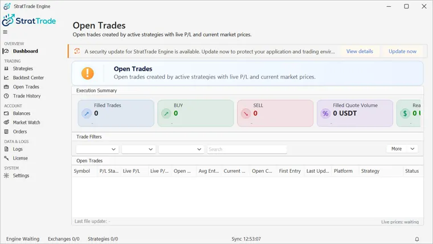Click the Logs document icon
Viewport: 433px width, 244px height.
pyautogui.click(x=6, y=149)
